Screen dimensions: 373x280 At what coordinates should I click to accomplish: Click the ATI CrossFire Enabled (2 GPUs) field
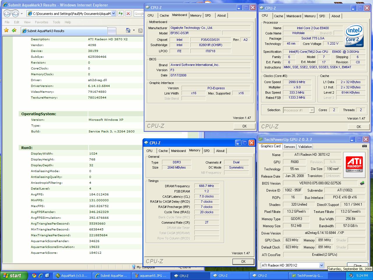point(324,255)
